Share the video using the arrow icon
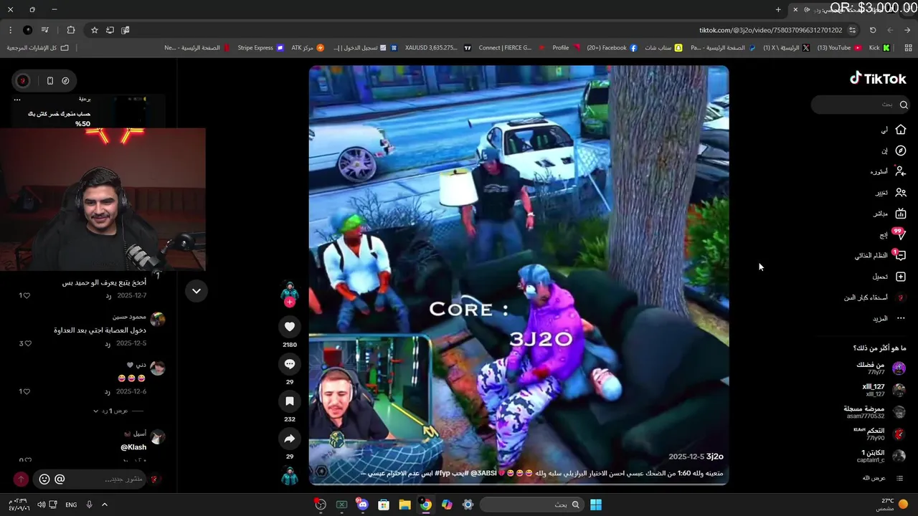This screenshot has width=918, height=516. [290, 439]
